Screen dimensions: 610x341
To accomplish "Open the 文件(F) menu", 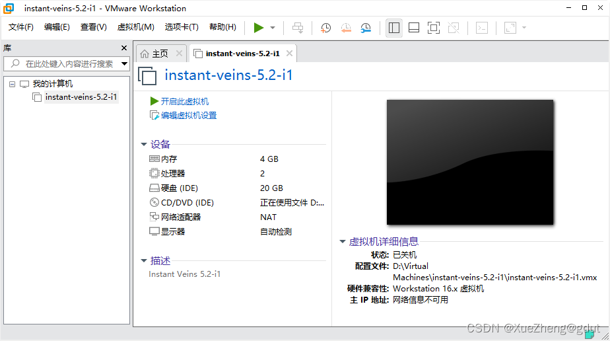I will click(x=21, y=27).
